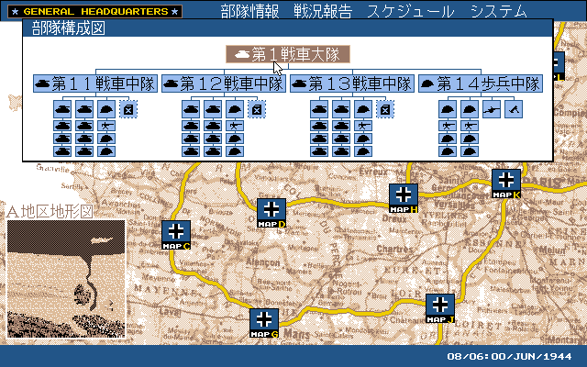Select bottom-row helmet icon in 第11戦車中隊 third column

click(x=106, y=151)
